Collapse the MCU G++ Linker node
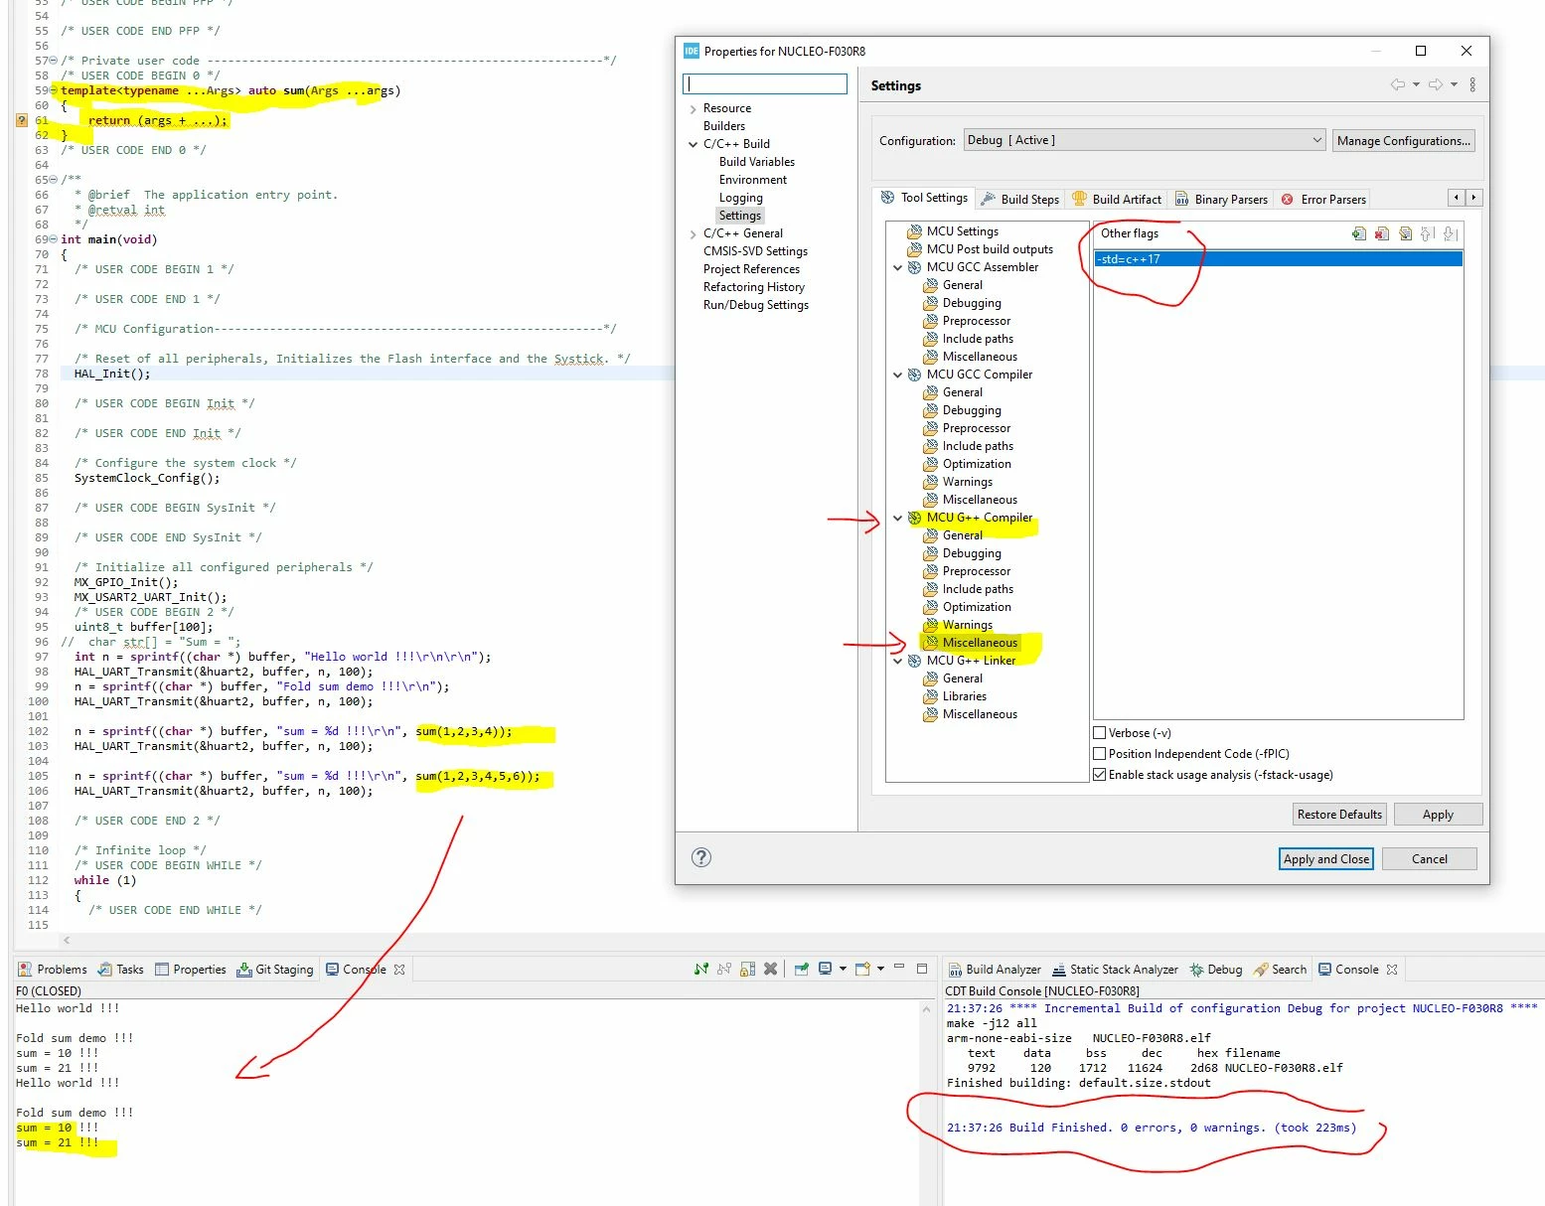This screenshot has height=1206, width=1545. pos(898,661)
